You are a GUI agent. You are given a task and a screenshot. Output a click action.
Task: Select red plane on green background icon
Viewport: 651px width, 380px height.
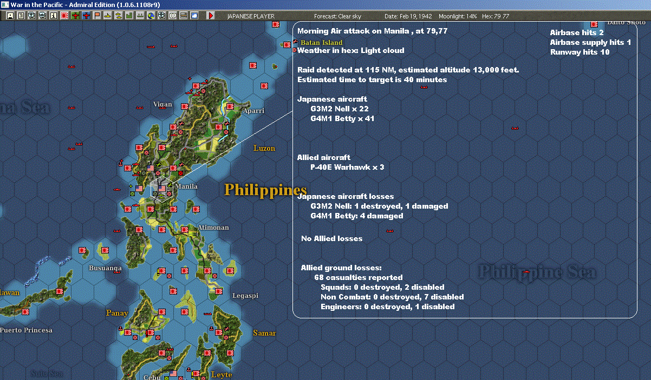coord(75,16)
